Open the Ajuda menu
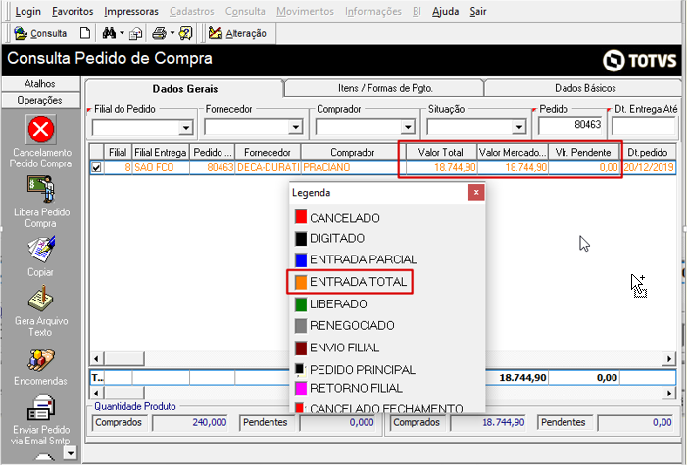The image size is (687, 465). 445,11
